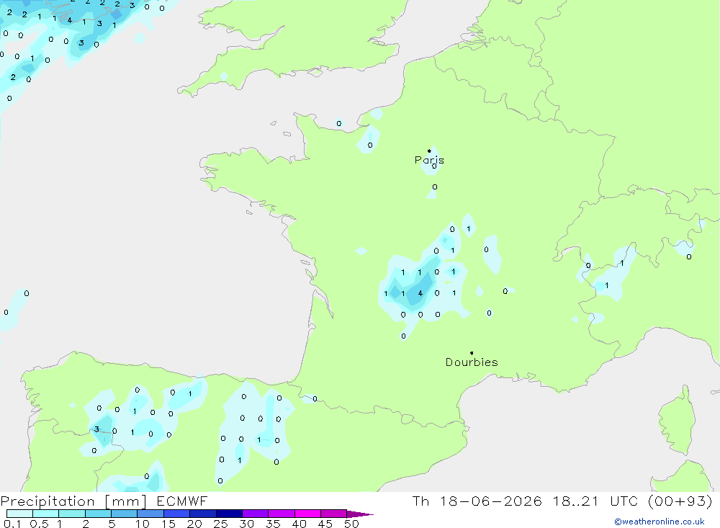Screen dimensions: 720x528
Task: Click the legend arrow tip above 50
Action: tap(360, 514)
